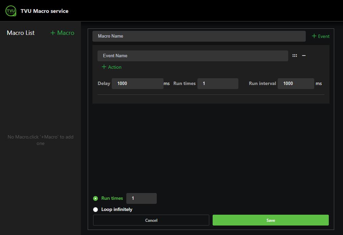This screenshot has height=235, width=343.
Task: Click the Cancel button
Action: (151, 220)
